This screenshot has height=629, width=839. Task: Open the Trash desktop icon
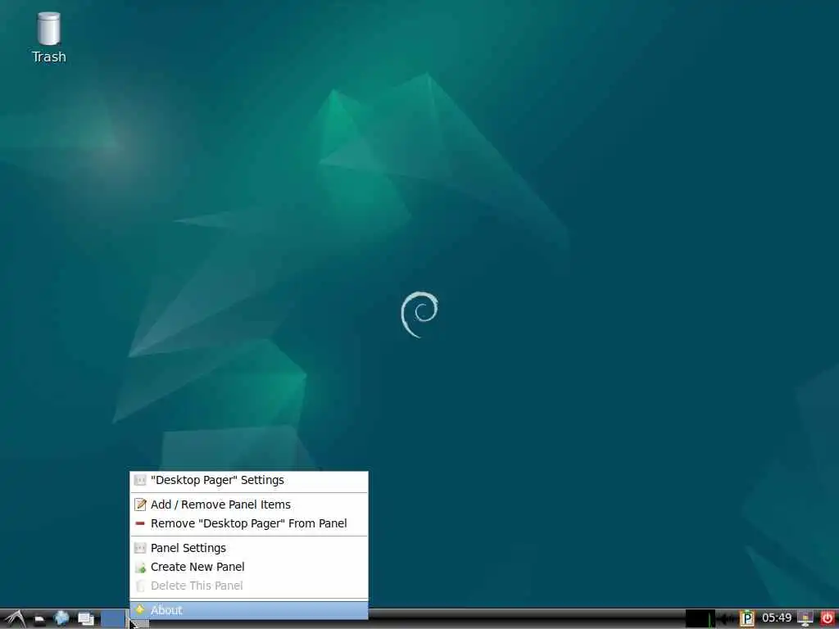pyautogui.click(x=48, y=38)
